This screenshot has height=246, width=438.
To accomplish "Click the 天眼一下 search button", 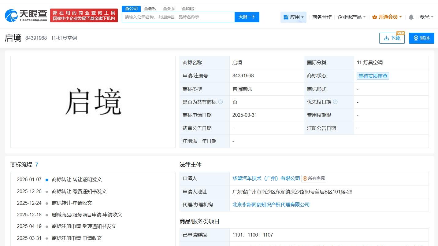I will pyautogui.click(x=247, y=17).
